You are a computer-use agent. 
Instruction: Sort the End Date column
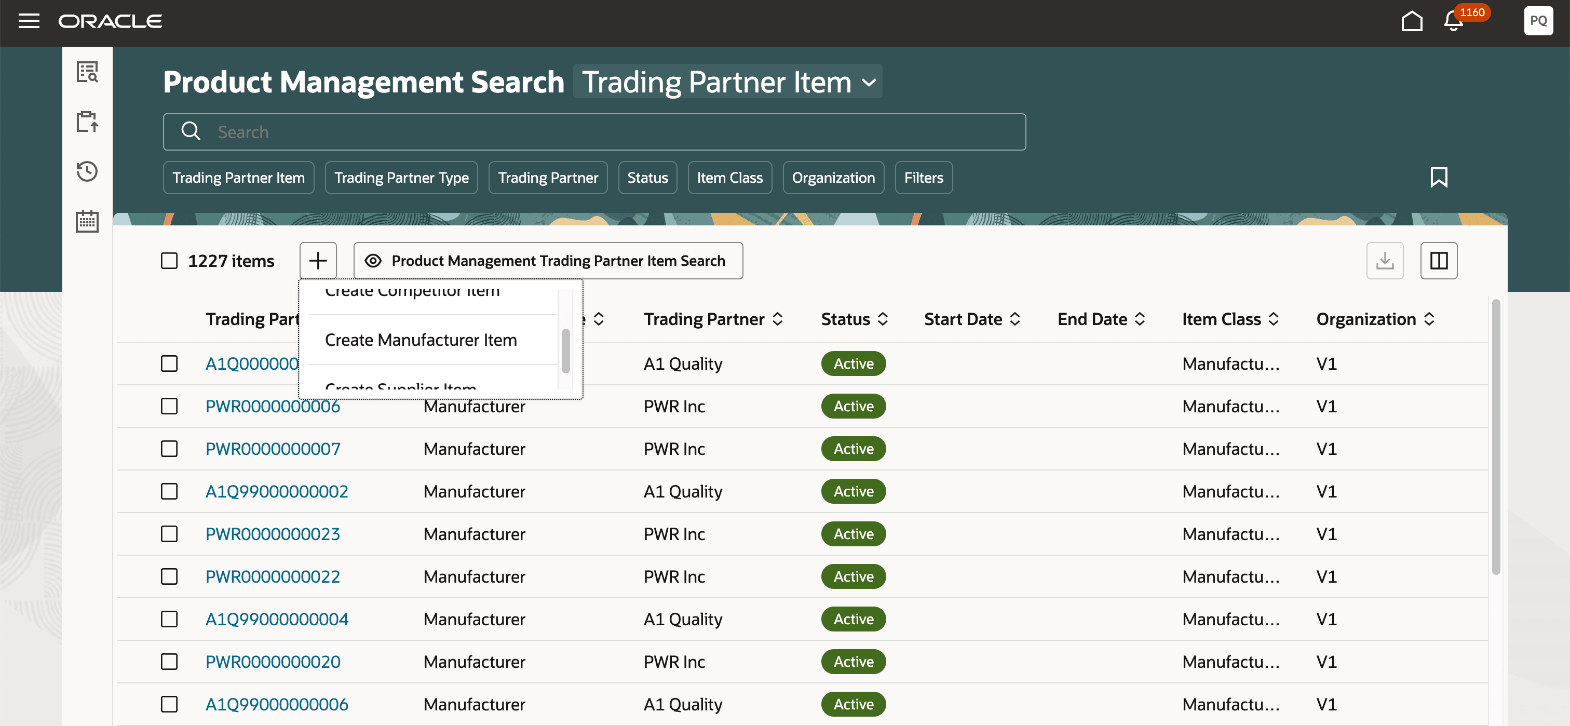(x=1141, y=318)
